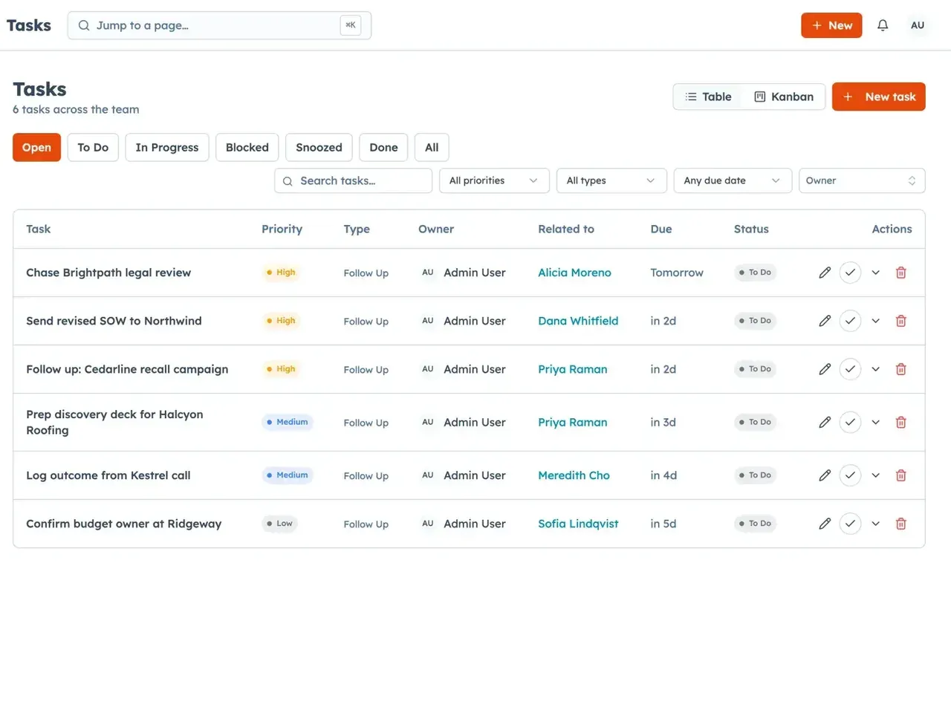The image size is (951, 713).
Task: Open related contact Alicia Moreno
Action: point(574,273)
